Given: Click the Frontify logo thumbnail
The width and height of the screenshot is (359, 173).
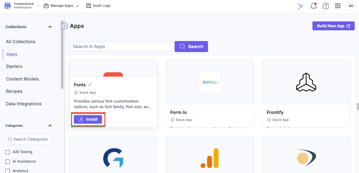Looking at the screenshot, I should pos(306,82).
